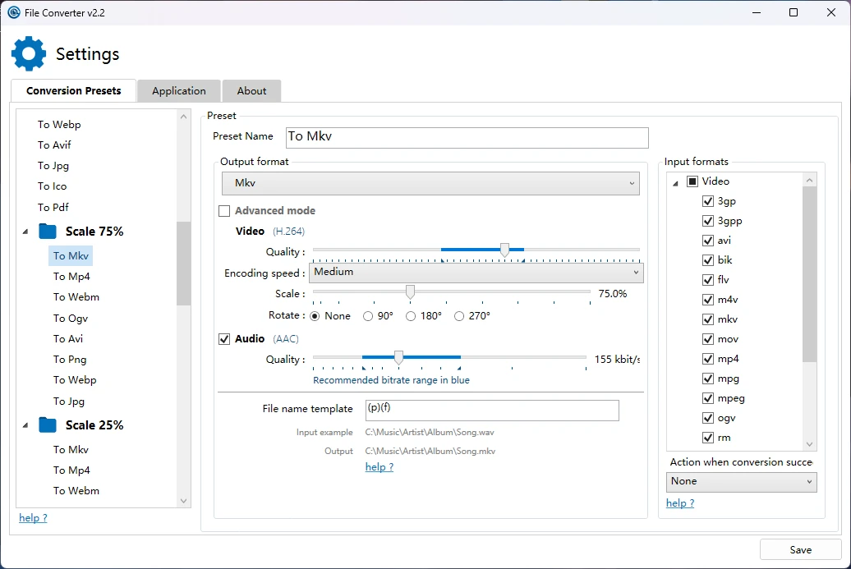
Task: Select To Mp4 under Scale 75%
Action: tap(71, 277)
